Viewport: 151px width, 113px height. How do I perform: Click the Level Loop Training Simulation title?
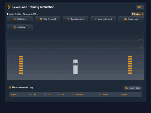[x=33, y=7]
